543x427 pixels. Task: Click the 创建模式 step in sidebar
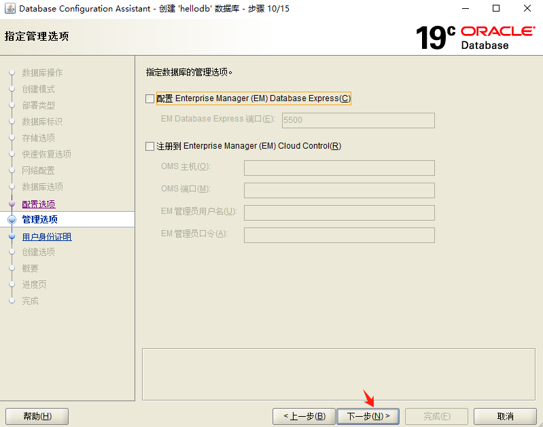tap(39, 89)
